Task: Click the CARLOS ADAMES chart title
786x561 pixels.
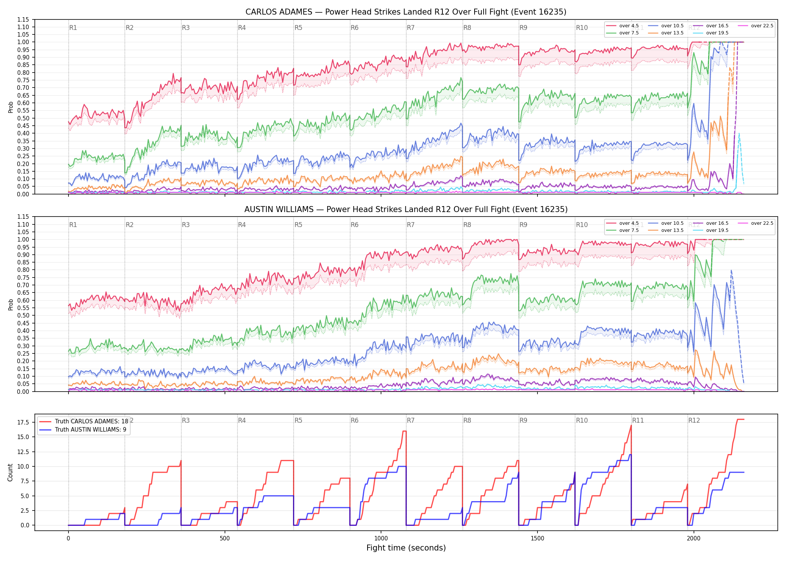Action: tap(406, 12)
